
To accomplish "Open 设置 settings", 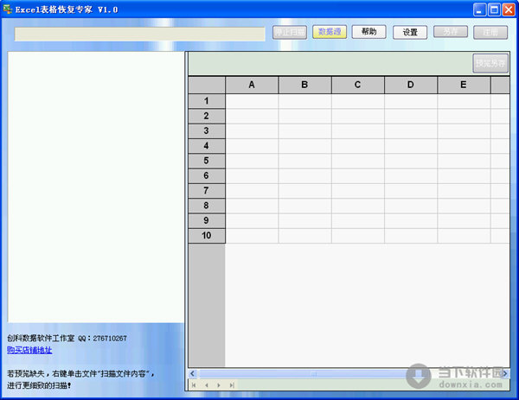I will (410, 32).
